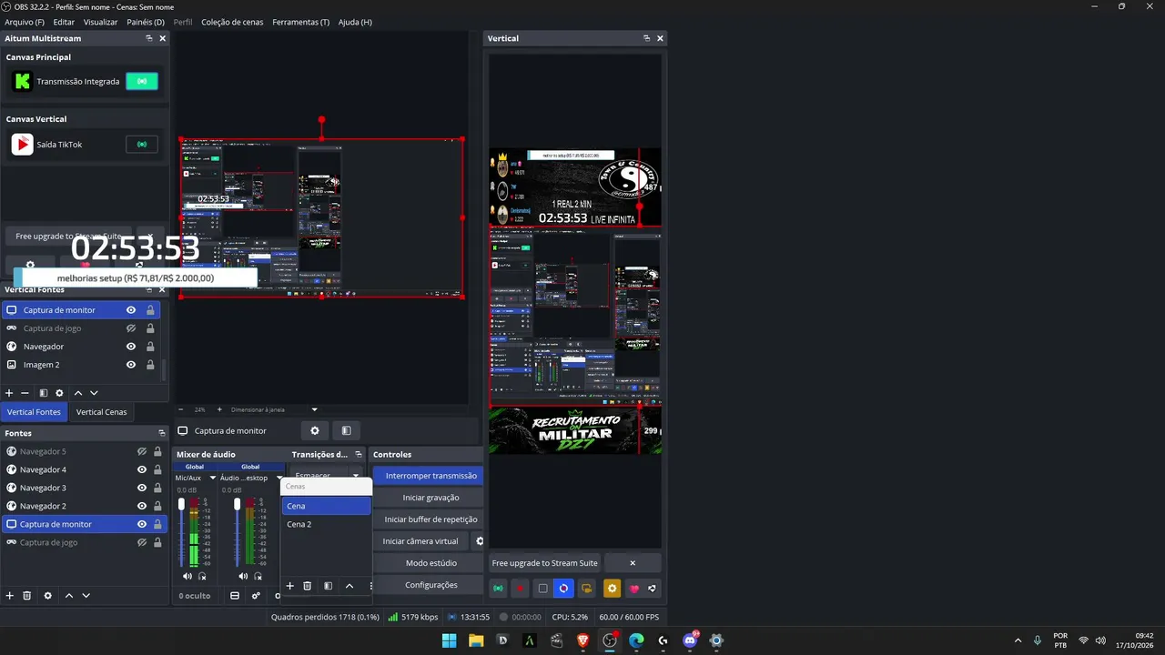Open Configurações from Controles
The width and height of the screenshot is (1165, 655).
pyautogui.click(x=428, y=585)
